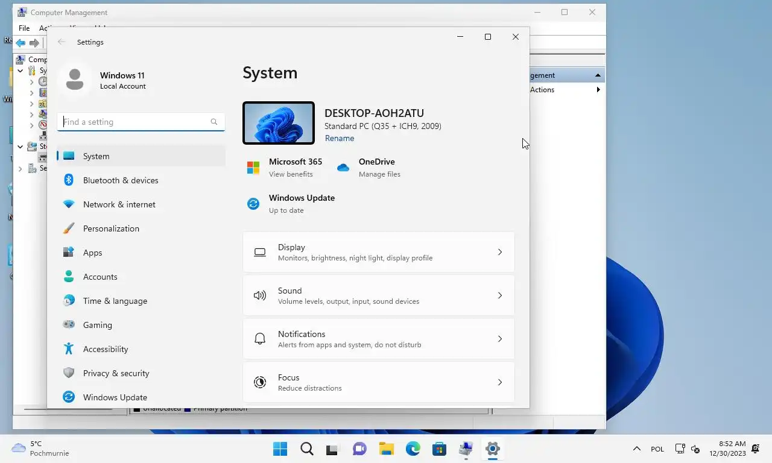Screen dimensions: 772x463
Task: Open Accessibility settings
Action: tap(141, 349)
